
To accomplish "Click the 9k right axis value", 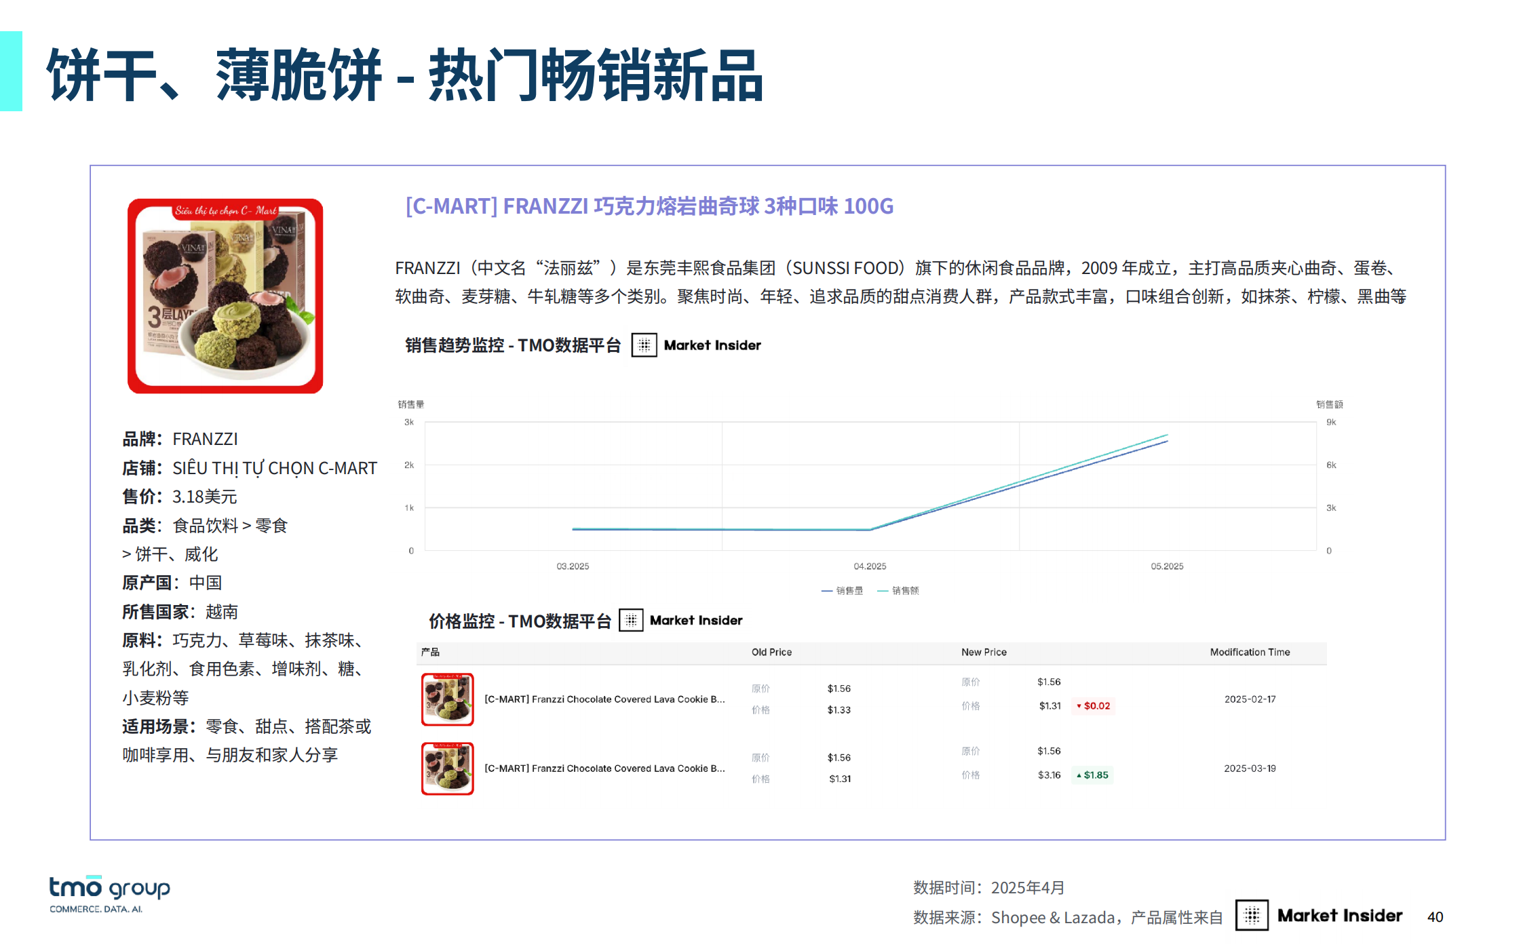I will pos(1331,423).
